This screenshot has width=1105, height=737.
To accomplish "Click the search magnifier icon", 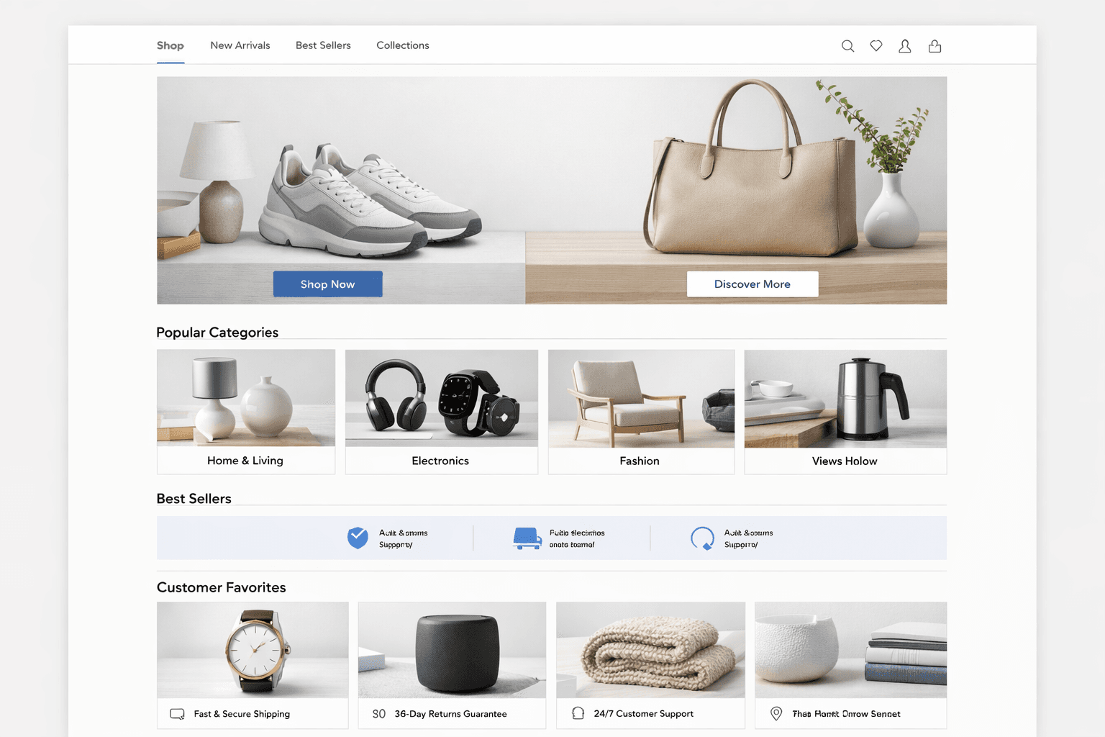I will click(x=847, y=46).
